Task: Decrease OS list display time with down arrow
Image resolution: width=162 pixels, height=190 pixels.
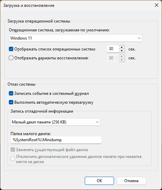Action: click(x=122, y=51)
